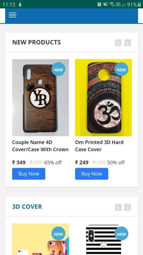
Task: Tap NEW badge on Couple Name cover
Action: pyautogui.click(x=58, y=69)
